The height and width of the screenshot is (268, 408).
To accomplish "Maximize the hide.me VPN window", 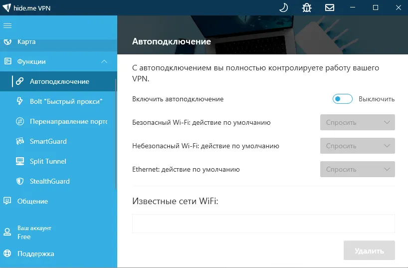I will 376,8.
